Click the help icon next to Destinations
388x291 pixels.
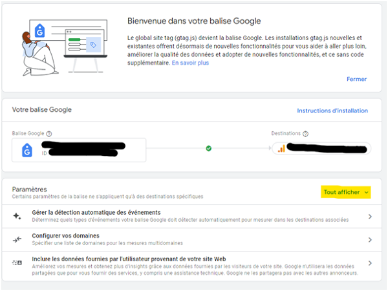point(305,134)
